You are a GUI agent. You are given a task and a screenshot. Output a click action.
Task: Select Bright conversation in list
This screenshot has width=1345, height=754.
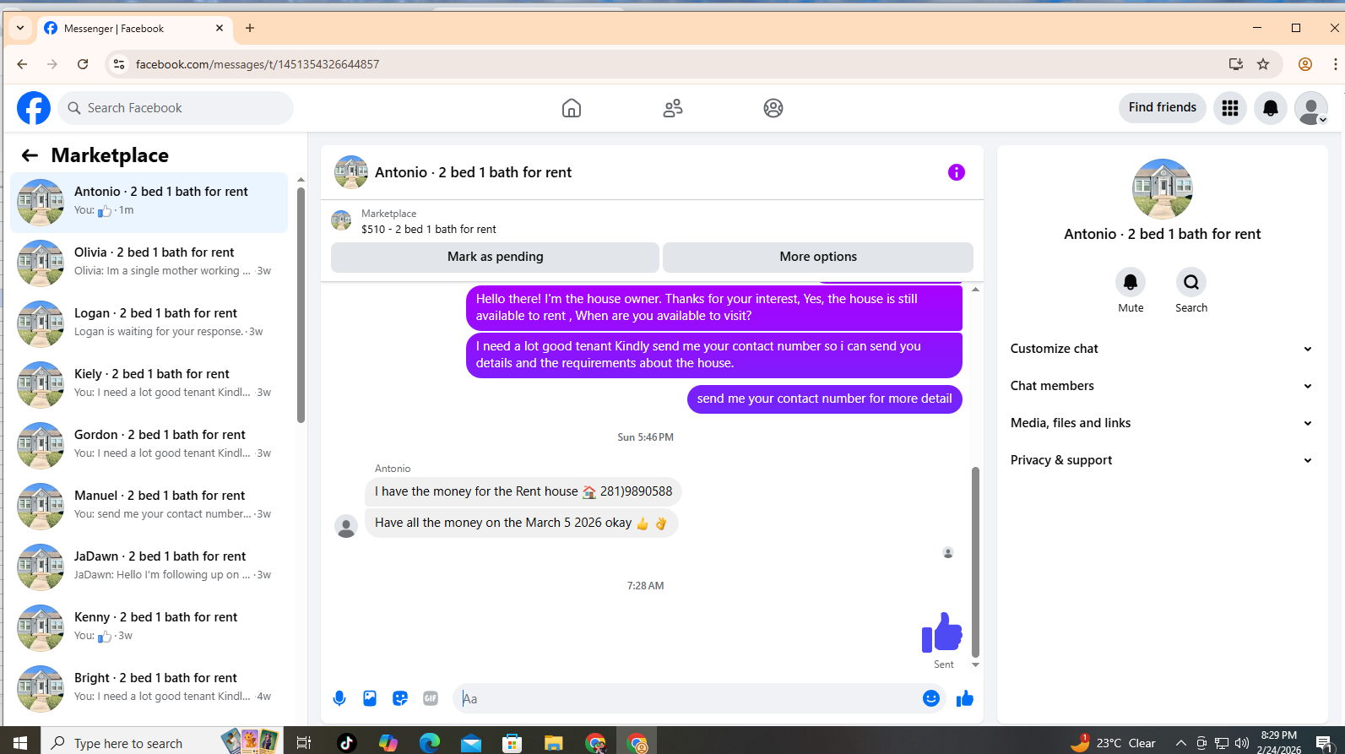149,689
